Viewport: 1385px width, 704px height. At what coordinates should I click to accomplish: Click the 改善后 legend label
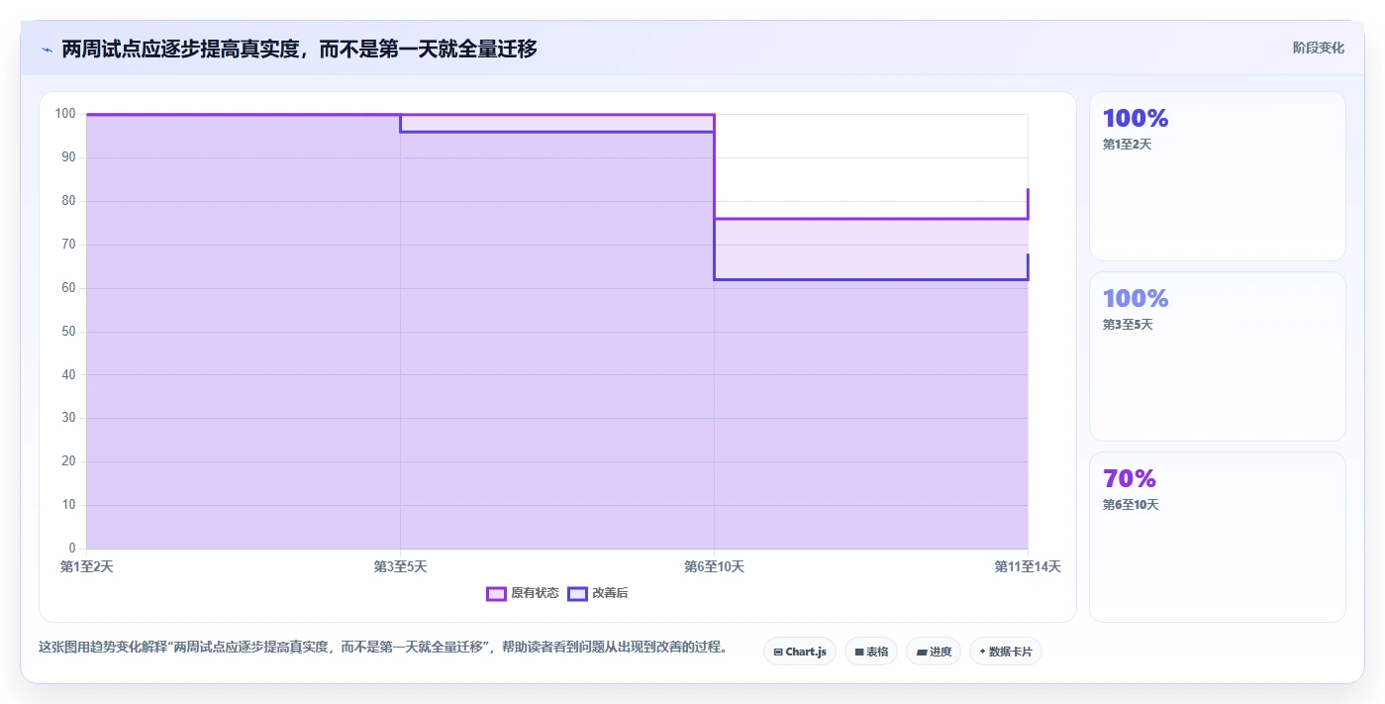coord(610,593)
